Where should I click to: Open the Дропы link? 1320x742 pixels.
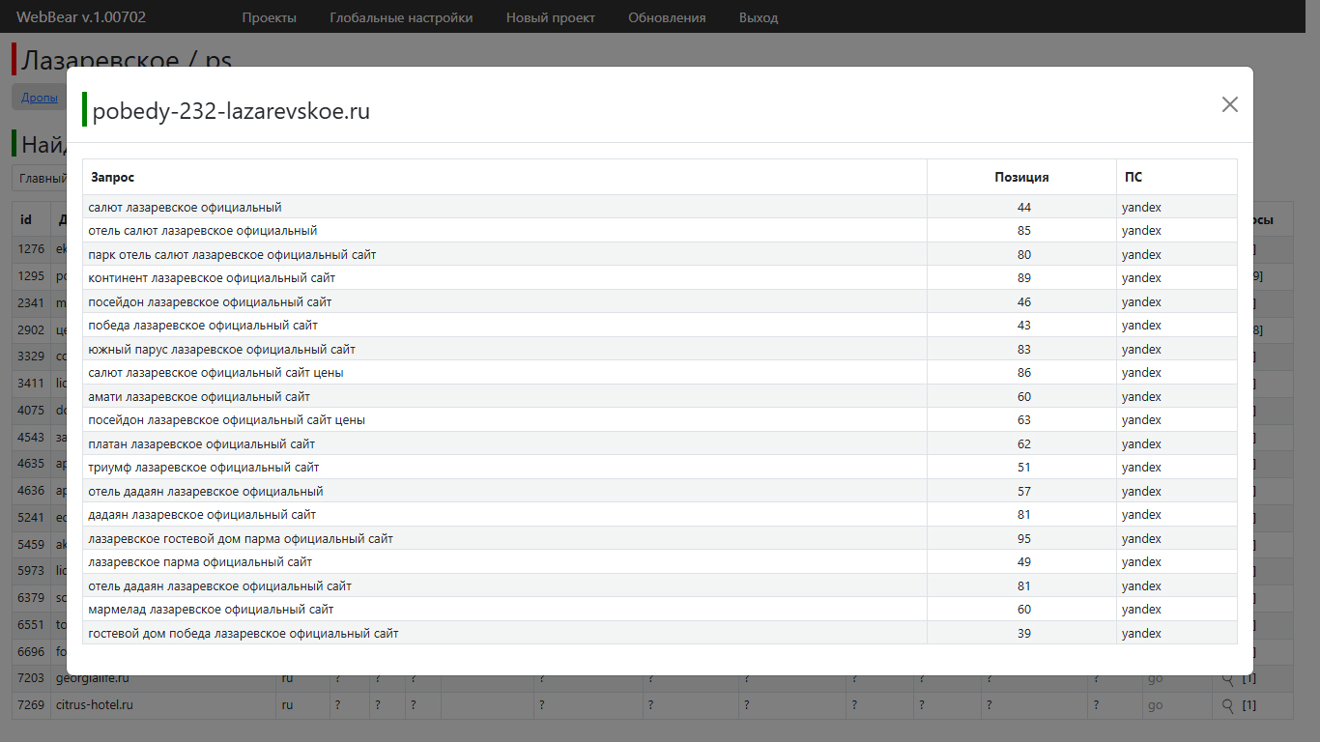coord(40,97)
